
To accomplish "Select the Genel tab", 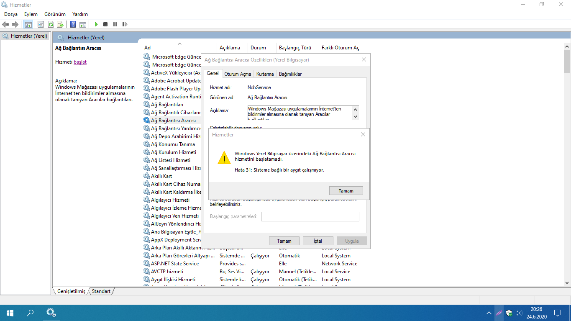I will [213, 73].
